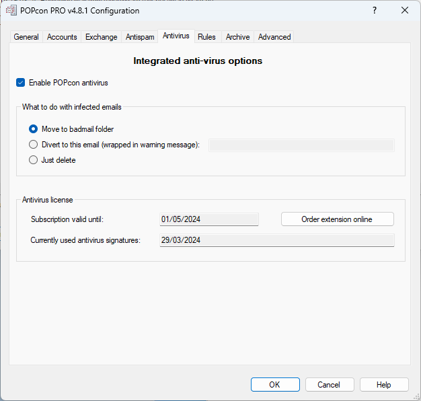The height and width of the screenshot is (401, 421).
Task: Click the 'Currently used antivirus signatures:' label
Action: [x=85, y=240]
